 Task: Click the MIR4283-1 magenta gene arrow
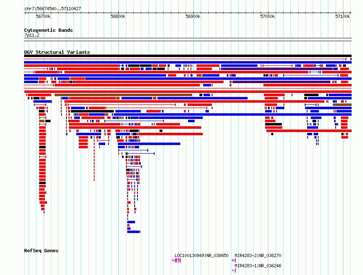[x=234, y=271]
